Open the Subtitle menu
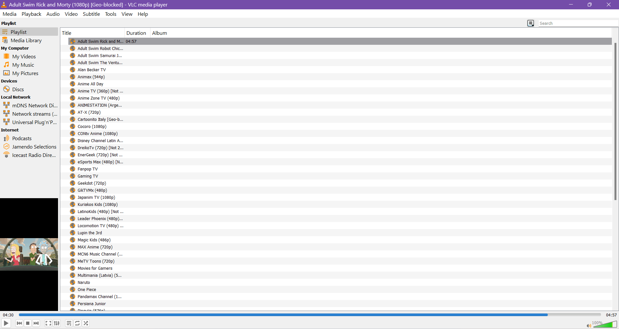Image resolution: width=619 pixels, height=329 pixels. click(91, 14)
